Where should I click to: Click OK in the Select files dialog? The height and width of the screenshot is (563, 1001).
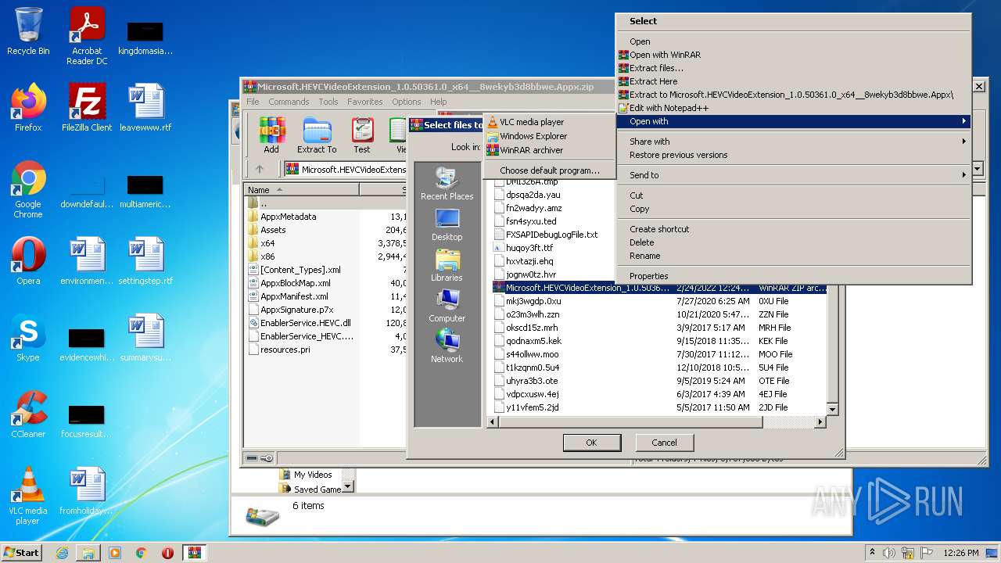pos(591,443)
